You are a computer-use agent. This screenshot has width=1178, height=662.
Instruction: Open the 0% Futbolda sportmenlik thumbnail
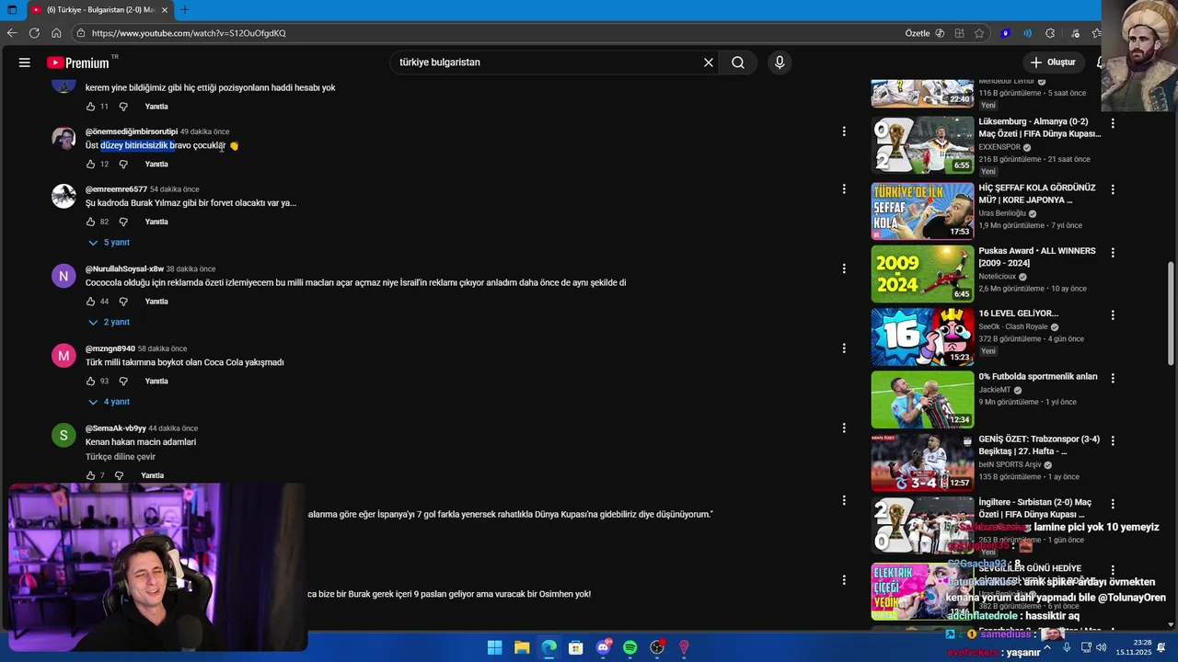pos(922,399)
